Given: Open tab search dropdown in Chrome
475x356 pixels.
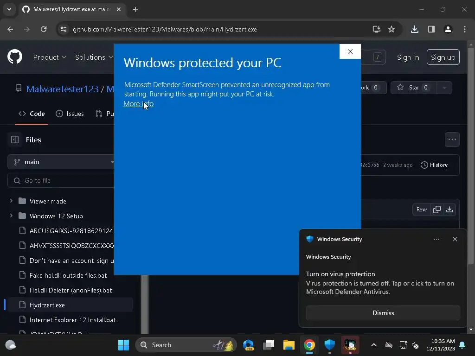Looking at the screenshot, I should (x=9, y=9).
